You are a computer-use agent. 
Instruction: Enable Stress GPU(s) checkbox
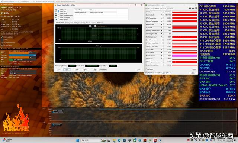(x=59, y=19)
